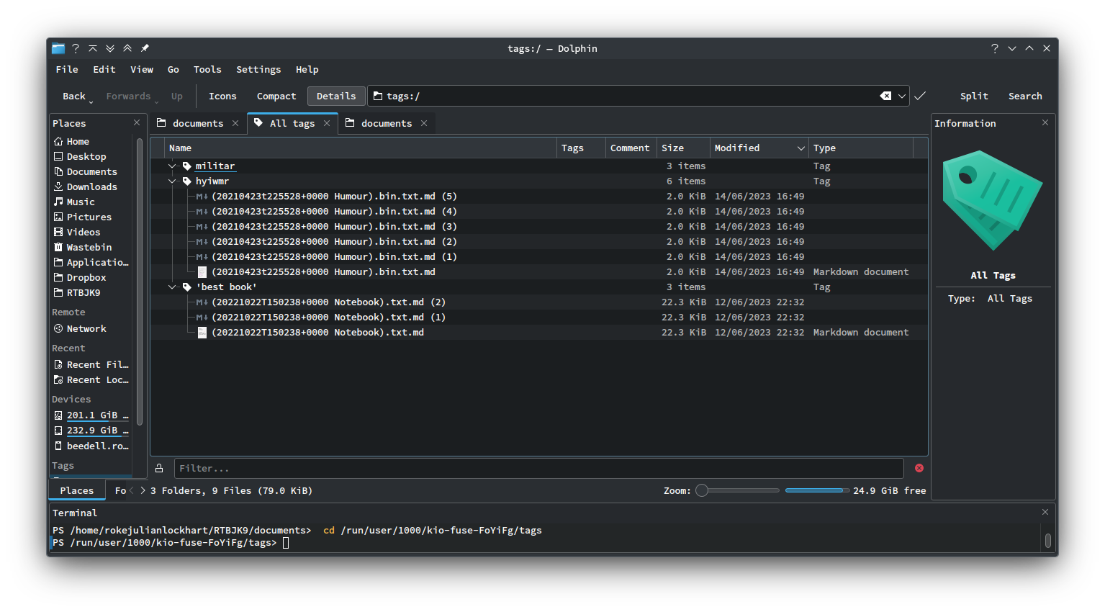Click the Dolphin app icon in title bar
1105x612 pixels.
tap(58, 48)
